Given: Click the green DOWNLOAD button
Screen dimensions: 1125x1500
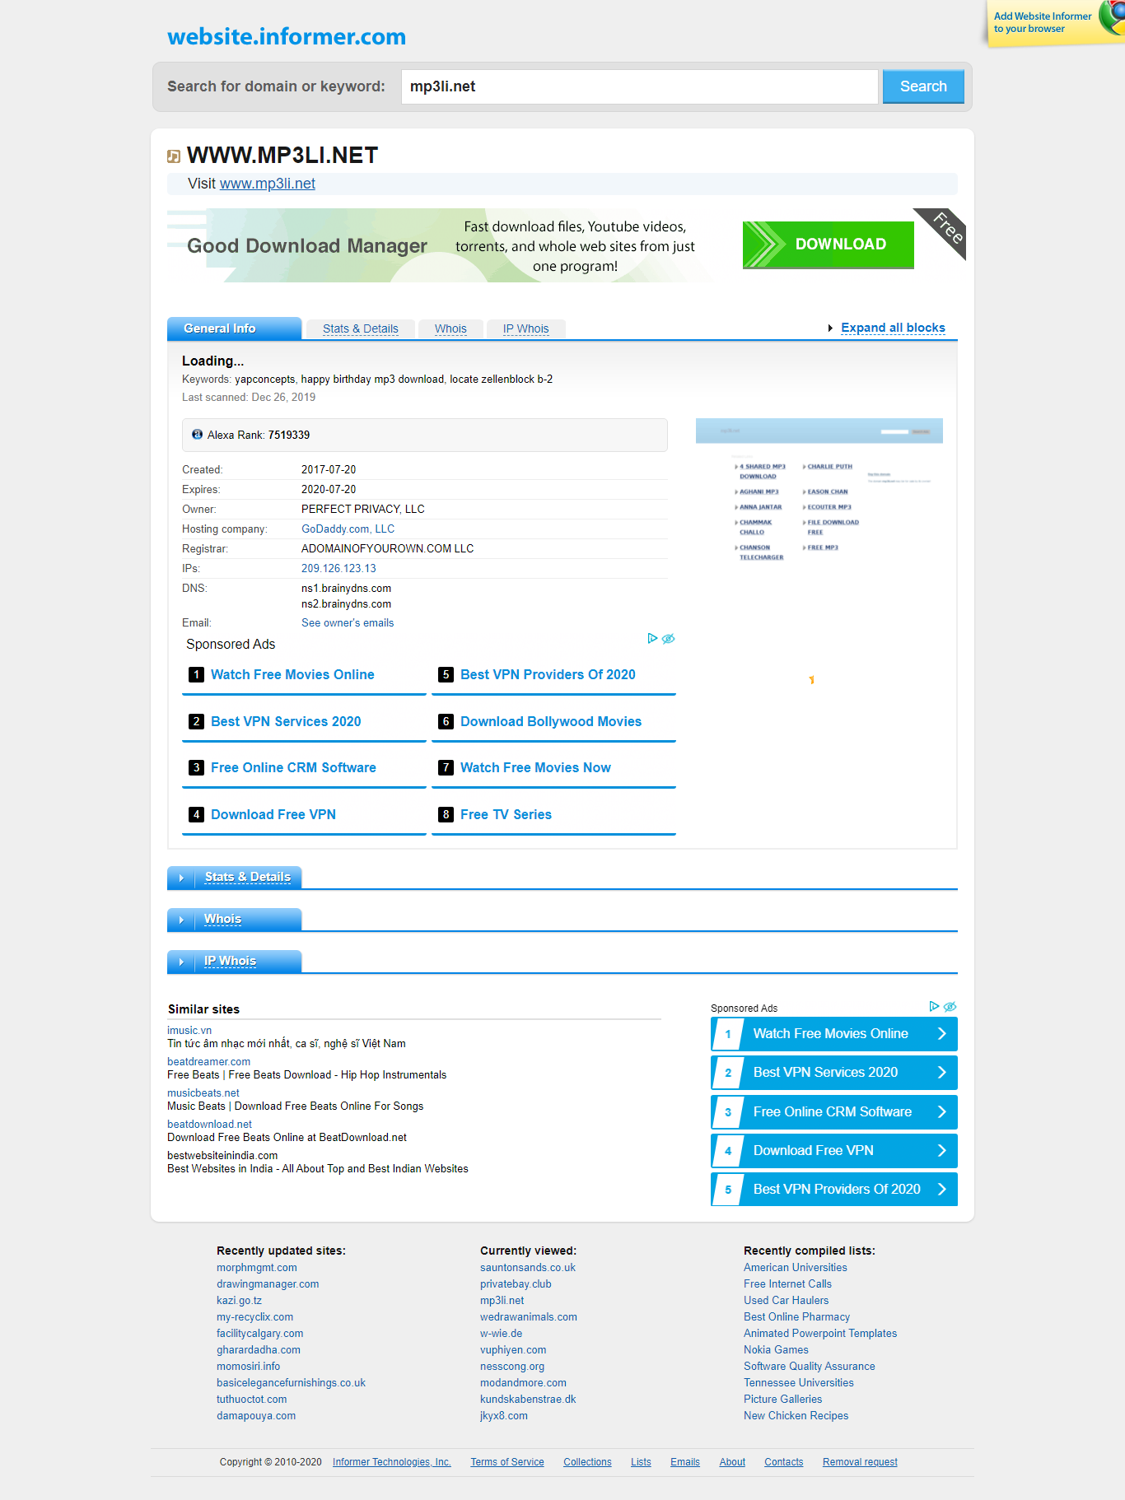Looking at the screenshot, I should pyautogui.click(x=828, y=245).
